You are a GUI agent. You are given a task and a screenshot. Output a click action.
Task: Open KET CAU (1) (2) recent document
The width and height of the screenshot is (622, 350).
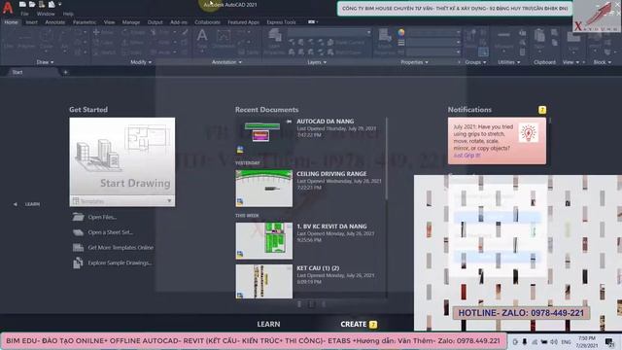point(263,281)
